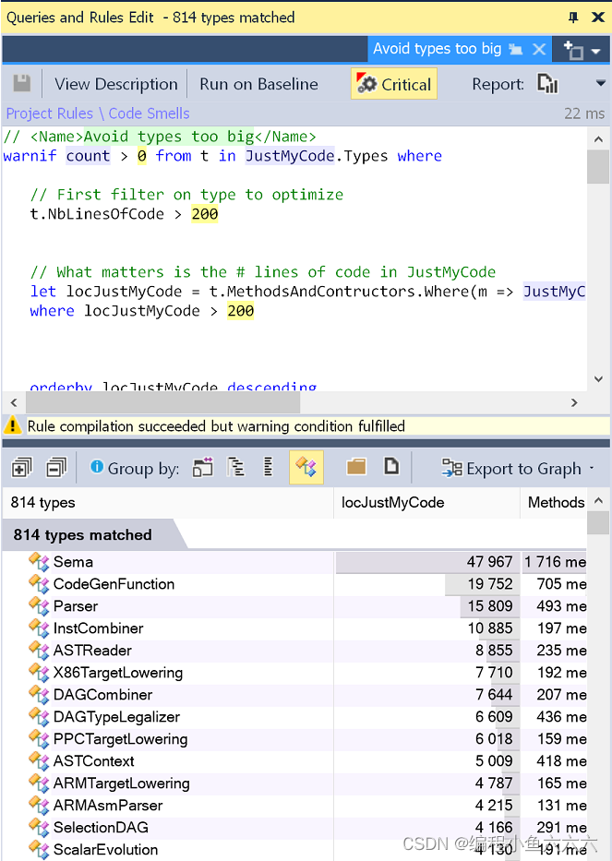Image resolution: width=612 pixels, height=861 pixels.
Task: Open the toolbar overflow dropdown arrow
Action: point(601,83)
